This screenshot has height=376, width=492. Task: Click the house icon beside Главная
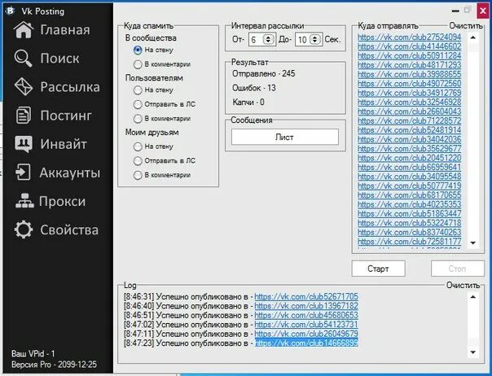point(24,30)
